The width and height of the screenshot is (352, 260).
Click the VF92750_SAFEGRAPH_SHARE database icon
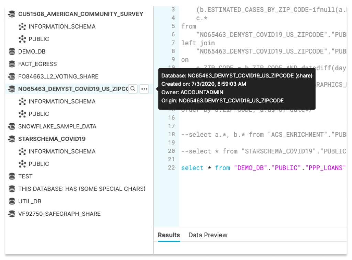[x=12, y=214]
